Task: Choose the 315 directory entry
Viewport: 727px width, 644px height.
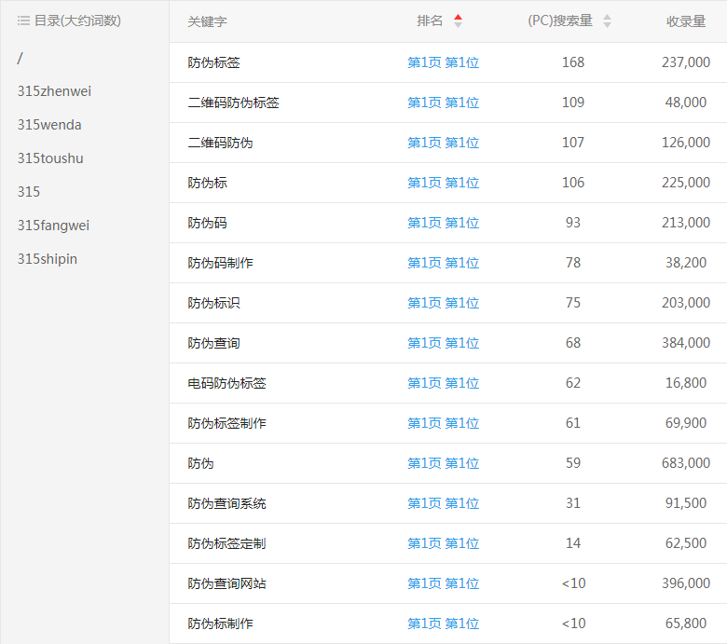Action: [x=29, y=192]
